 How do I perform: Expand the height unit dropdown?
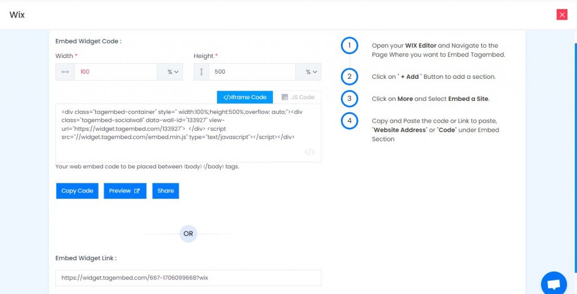point(308,72)
